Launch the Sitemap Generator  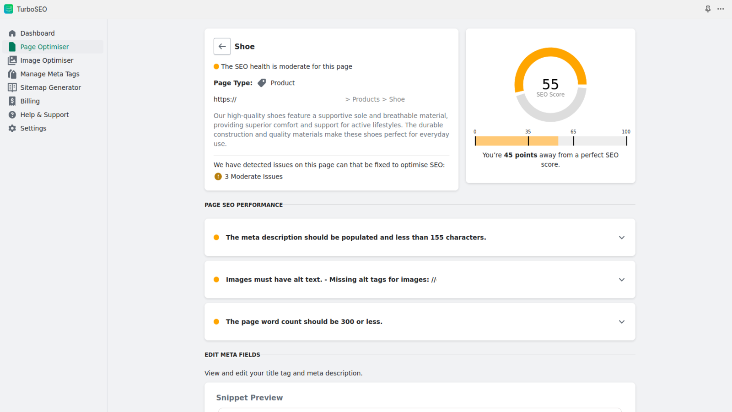(x=50, y=87)
